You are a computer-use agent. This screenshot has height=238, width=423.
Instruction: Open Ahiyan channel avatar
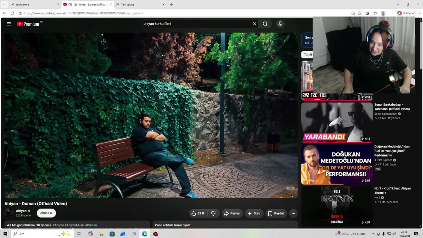tap(9, 213)
